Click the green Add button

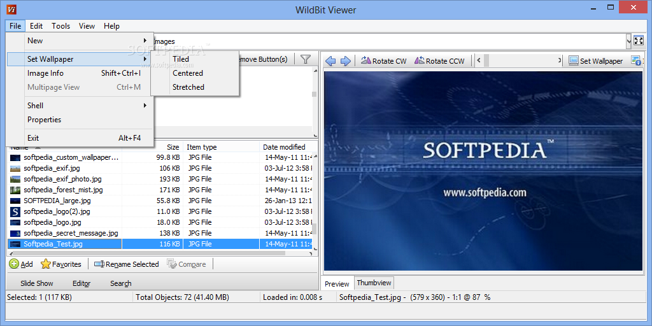pos(21,264)
